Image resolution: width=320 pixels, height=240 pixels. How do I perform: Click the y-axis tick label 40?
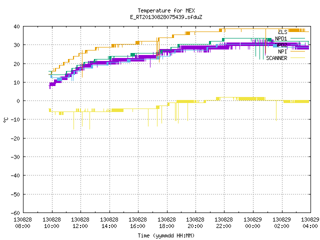tap(16, 26)
